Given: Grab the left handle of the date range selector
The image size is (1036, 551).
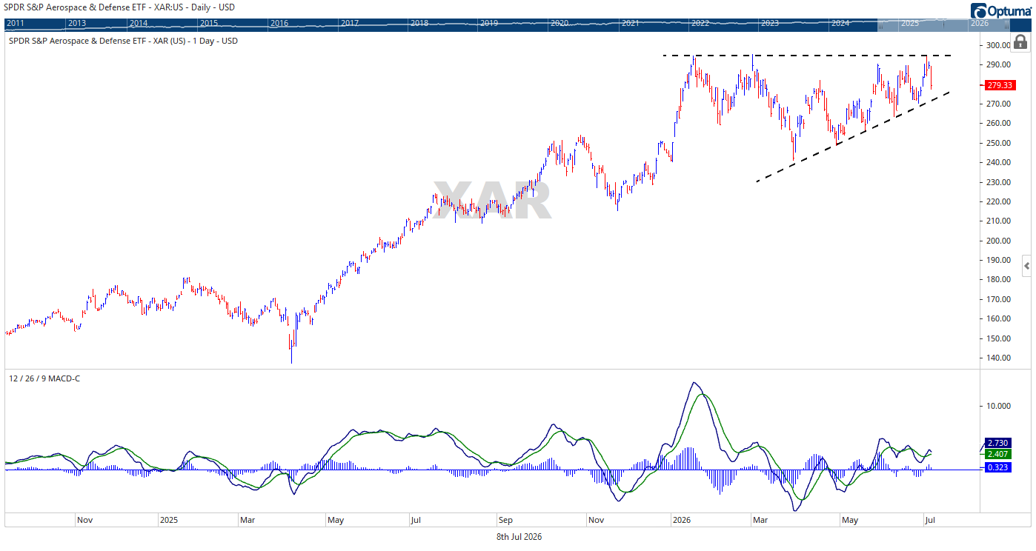Looking at the screenshot, I should (x=879, y=23).
